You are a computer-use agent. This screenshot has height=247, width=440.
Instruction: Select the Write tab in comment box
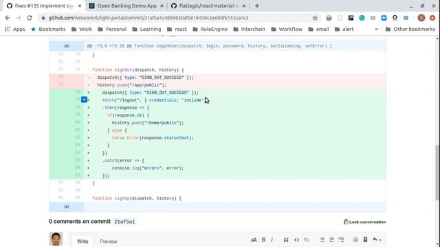point(82,241)
